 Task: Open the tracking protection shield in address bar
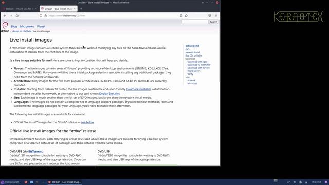click(x=41, y=16)
